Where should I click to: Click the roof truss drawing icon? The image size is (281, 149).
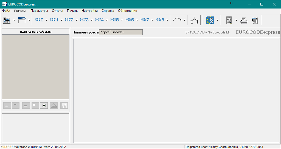[54, 105]
